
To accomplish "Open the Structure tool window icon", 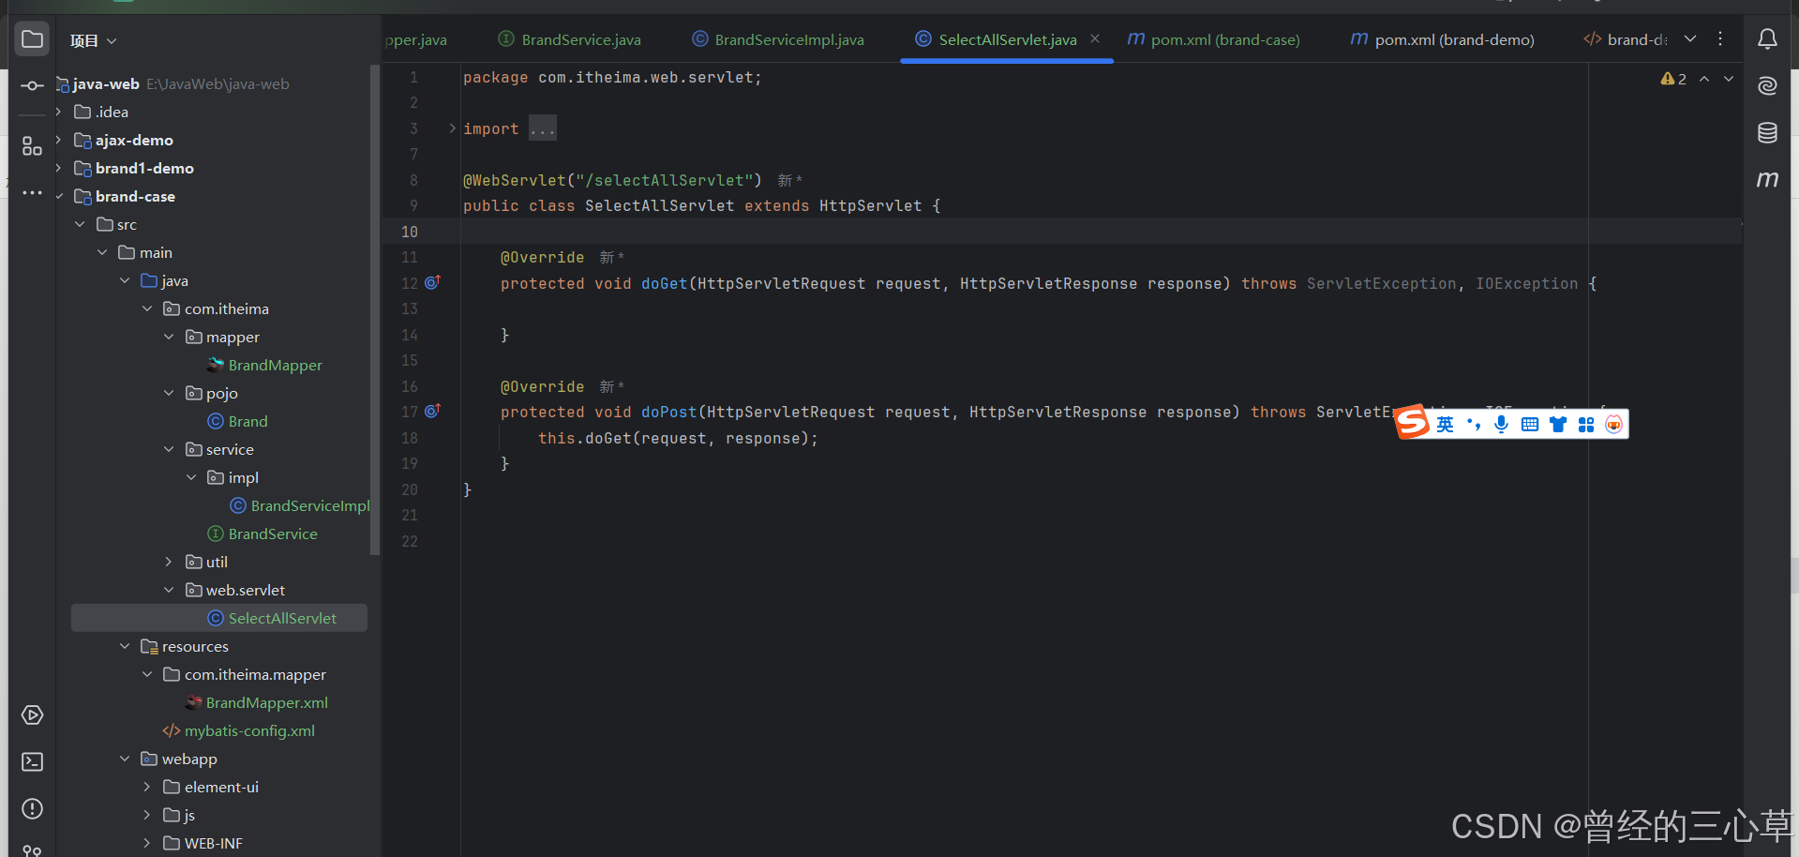I will pos(32,146).
